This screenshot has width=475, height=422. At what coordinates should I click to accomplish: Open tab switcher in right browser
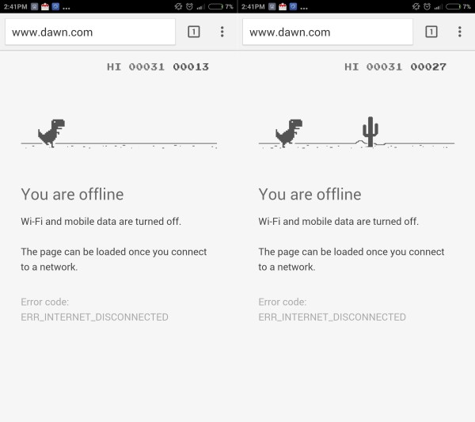431,32
